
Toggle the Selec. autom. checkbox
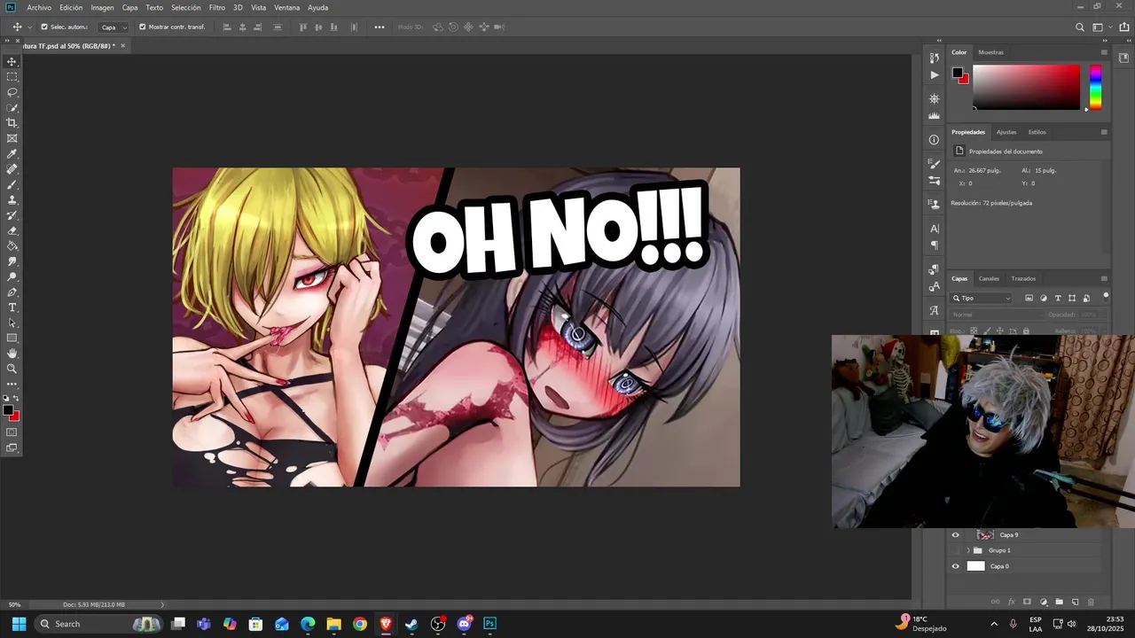pos(44,27)
